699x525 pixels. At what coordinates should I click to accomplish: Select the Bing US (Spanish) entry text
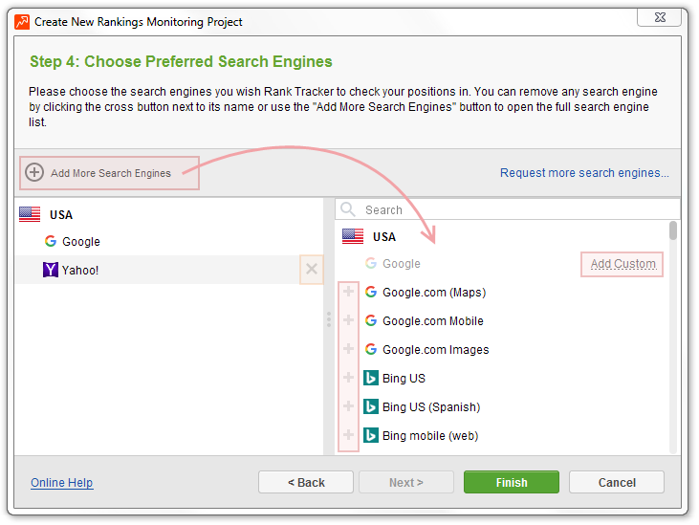431,406
